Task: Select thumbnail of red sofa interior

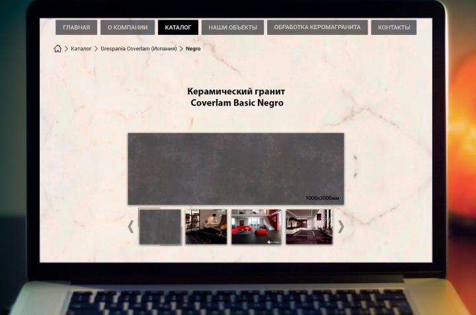Action: 257,227
